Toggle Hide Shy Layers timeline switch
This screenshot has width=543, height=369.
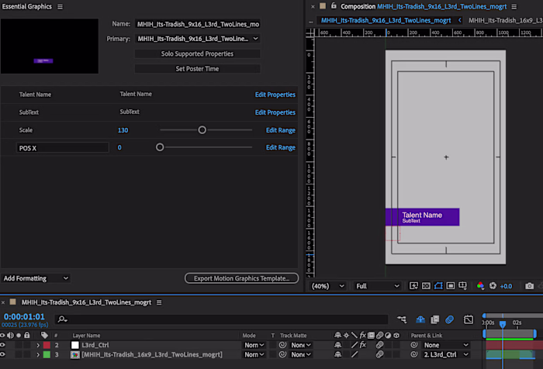(420, 319)
